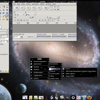Select the Length radio button
100x100 pixels.
(x=58, y=34)
